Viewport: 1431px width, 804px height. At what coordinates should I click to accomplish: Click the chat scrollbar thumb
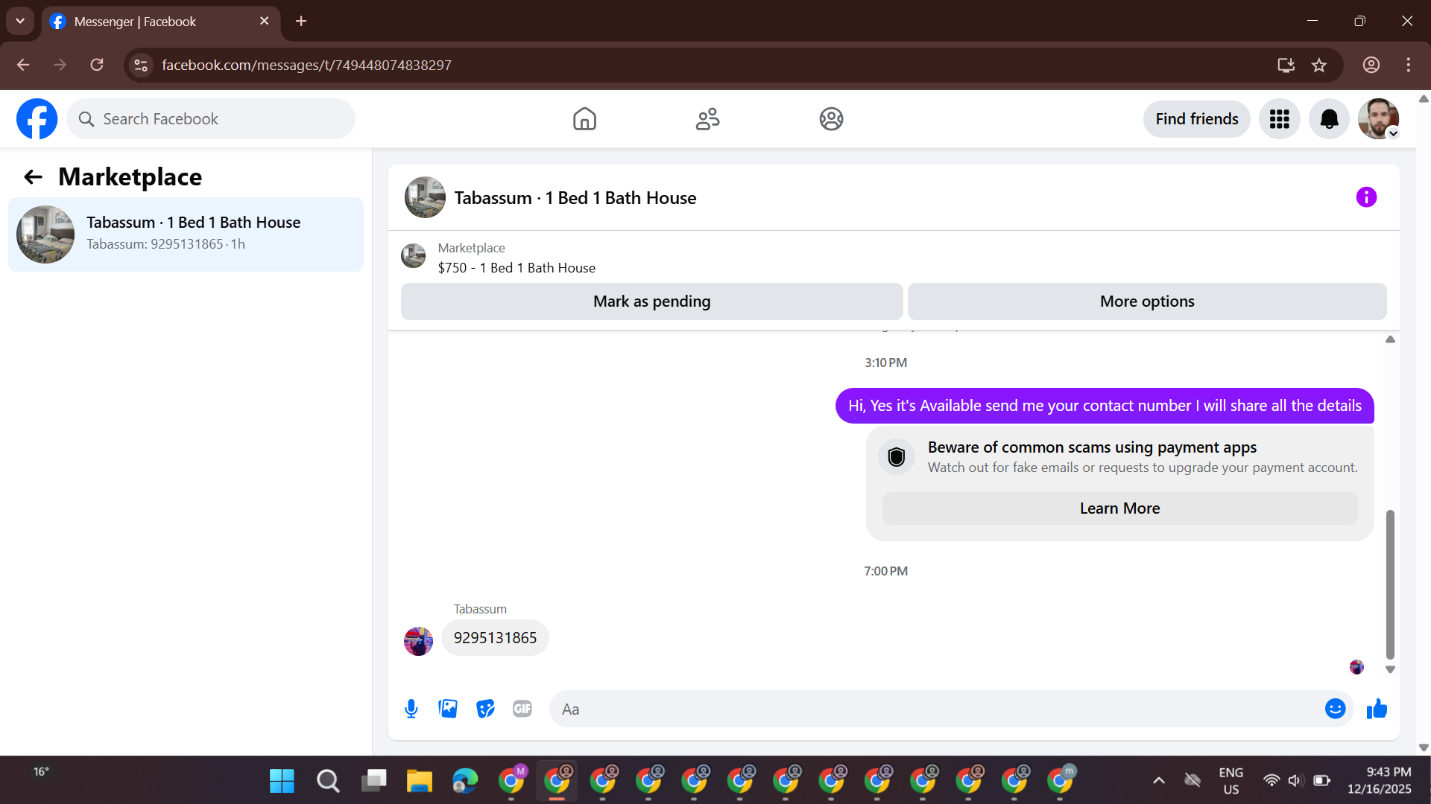coord(1390,584)
